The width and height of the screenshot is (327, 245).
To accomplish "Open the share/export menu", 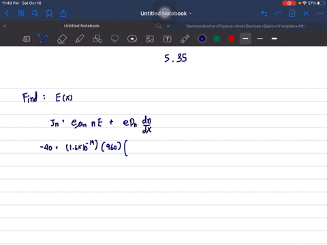I will 63,14.
